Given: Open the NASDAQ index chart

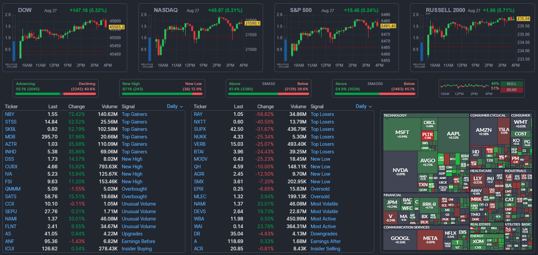Looking at the screenshot, I should [201, 38].
